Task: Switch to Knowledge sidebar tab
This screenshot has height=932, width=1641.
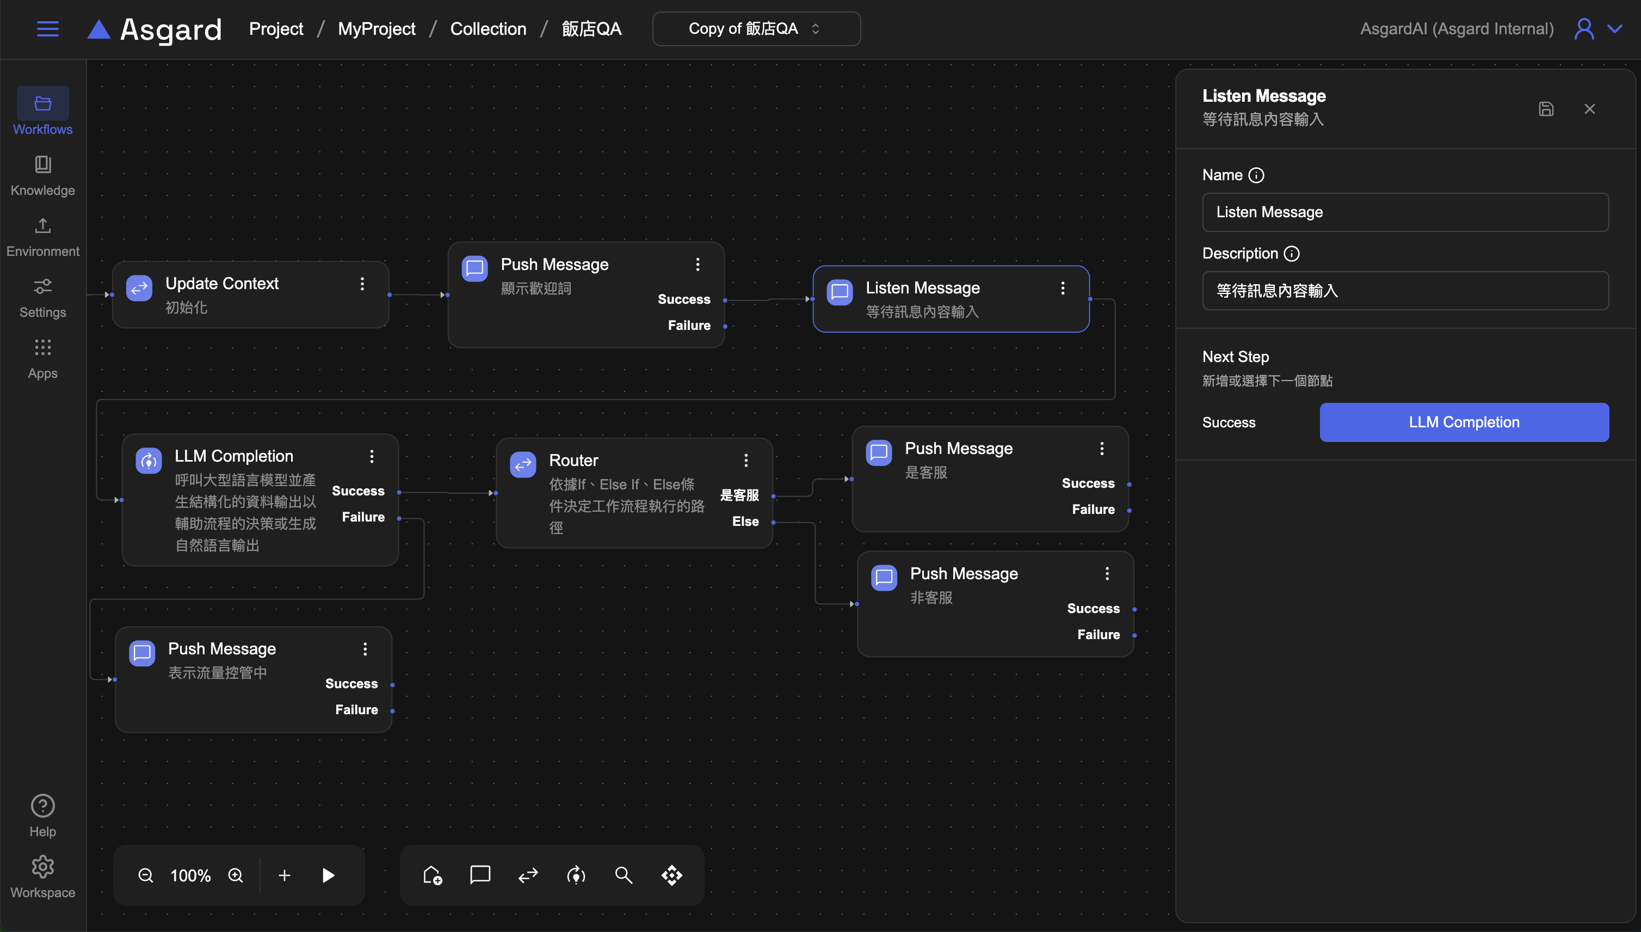Action: 43,175
